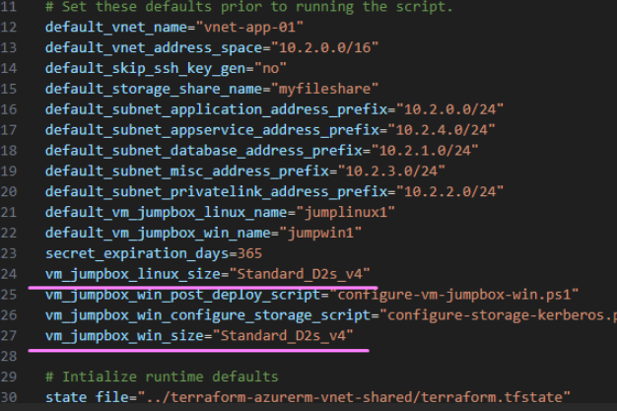The width and height of the screenshot is (617, 411).
Task: Click default_subnet_appservice_address_prefix variable
Action: (213, 130)
